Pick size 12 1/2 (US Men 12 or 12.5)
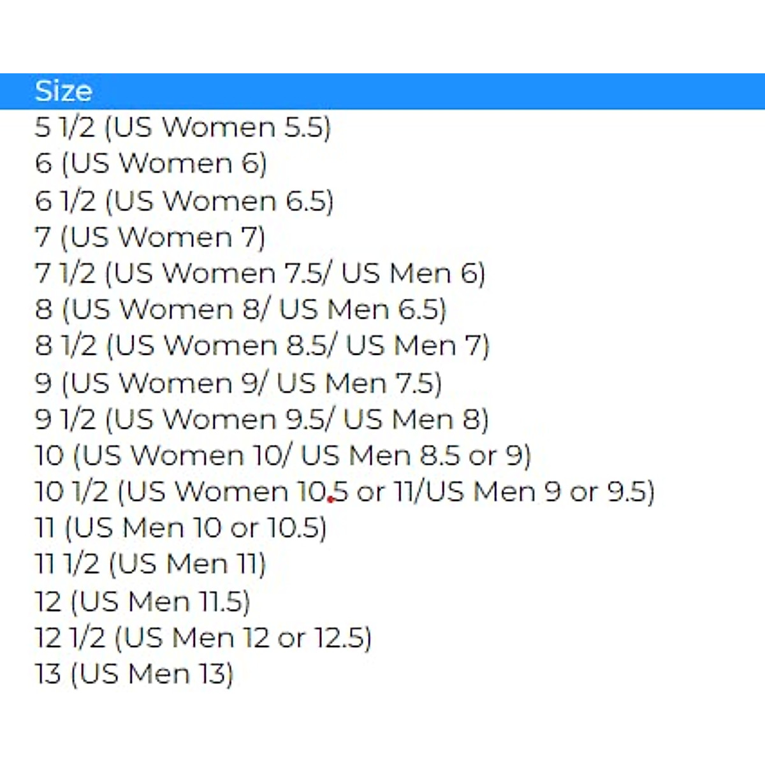The width and height of the screenshot is (765, 765). [x=203, y=638]
